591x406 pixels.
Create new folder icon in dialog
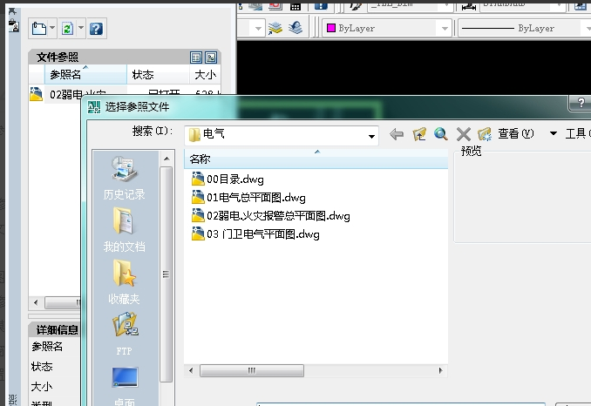485,133
